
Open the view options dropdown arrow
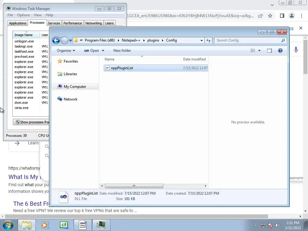point(259,51)
